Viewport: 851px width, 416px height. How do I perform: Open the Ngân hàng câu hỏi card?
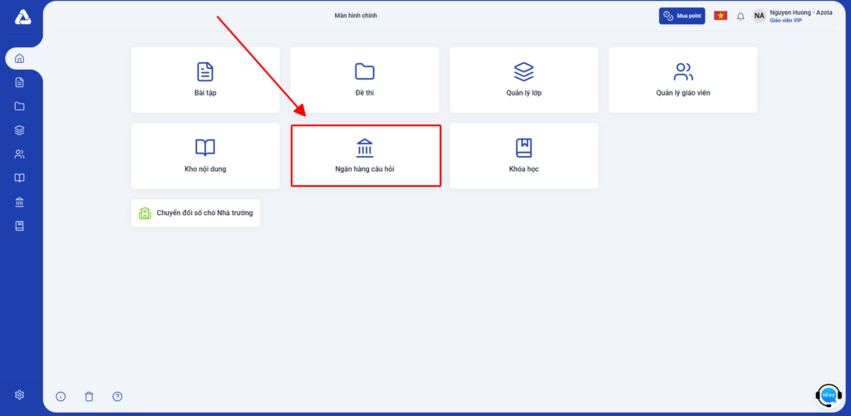(x=366, y=156)
